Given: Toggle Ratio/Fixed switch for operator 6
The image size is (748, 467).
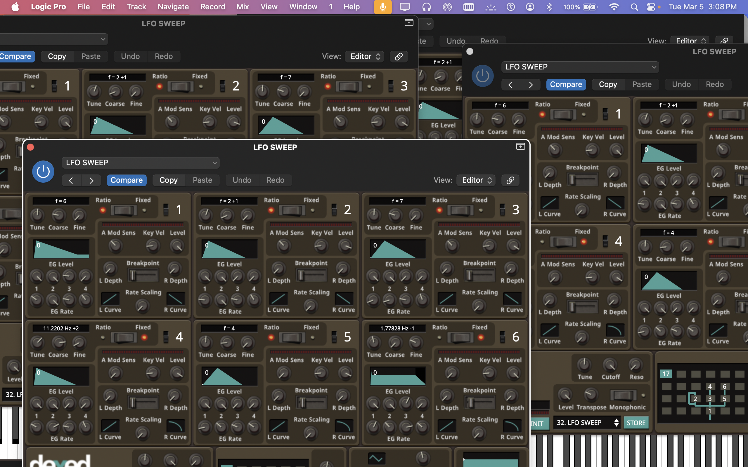Looking at the screenshot, I should pyautogui.click(x=460, y=338).
